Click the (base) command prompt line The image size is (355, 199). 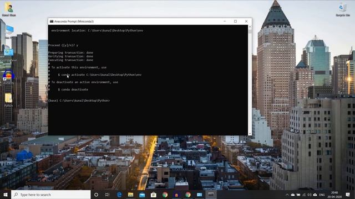pos(79,101)
